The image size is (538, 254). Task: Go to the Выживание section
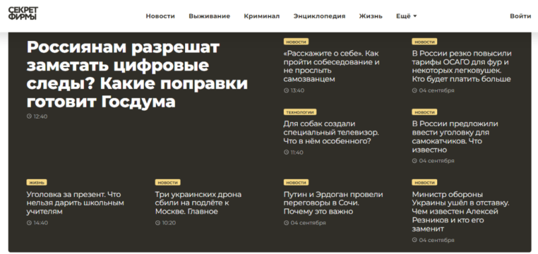(x=209, y=16)
